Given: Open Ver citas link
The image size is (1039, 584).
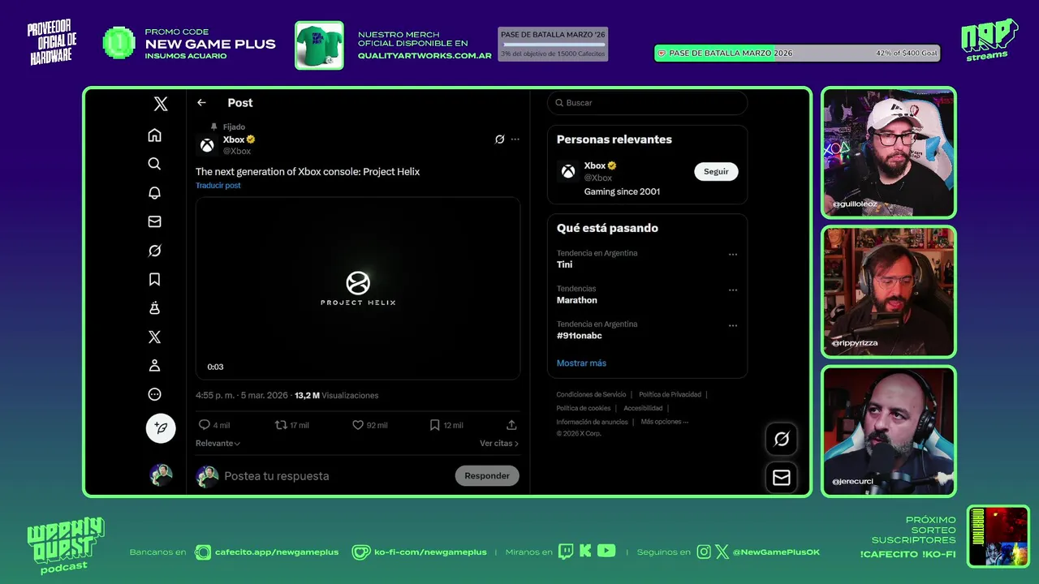Looking at the screenshot, I should pos(499,444).
